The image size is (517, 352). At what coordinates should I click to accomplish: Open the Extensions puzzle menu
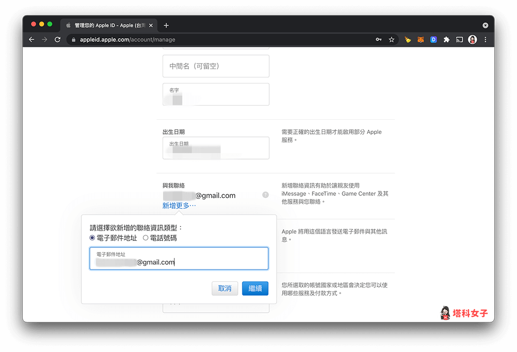pos(446,39)
